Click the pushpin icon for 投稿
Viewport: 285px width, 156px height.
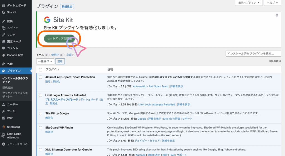3,21
